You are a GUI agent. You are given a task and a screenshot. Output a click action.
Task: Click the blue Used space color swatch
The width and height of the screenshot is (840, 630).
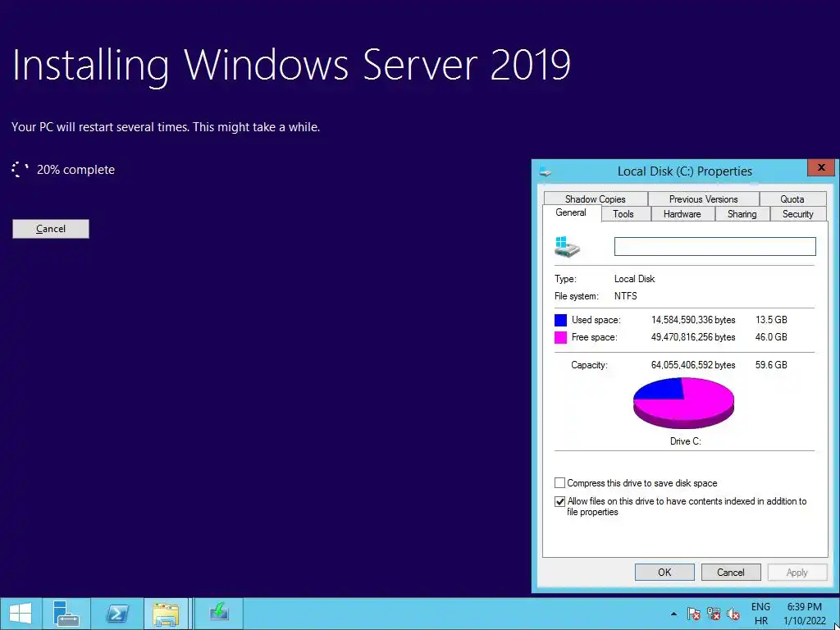pyautogui.click(x=560, y=321)
